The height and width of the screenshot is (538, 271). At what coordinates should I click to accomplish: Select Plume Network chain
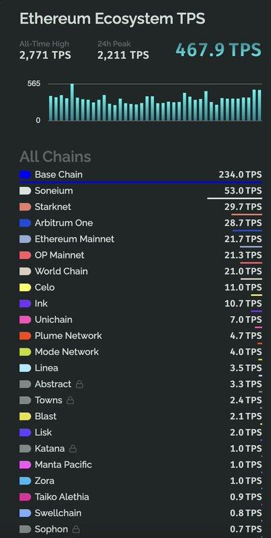pos(141,336)
